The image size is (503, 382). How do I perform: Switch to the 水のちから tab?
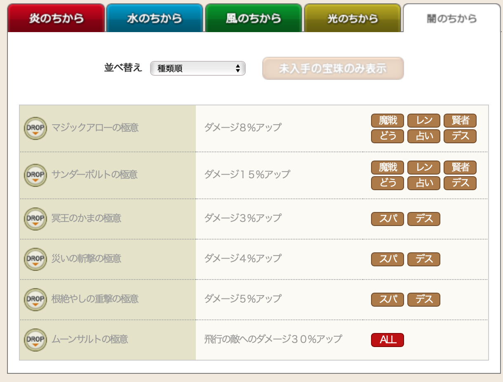tap(155, 18)
